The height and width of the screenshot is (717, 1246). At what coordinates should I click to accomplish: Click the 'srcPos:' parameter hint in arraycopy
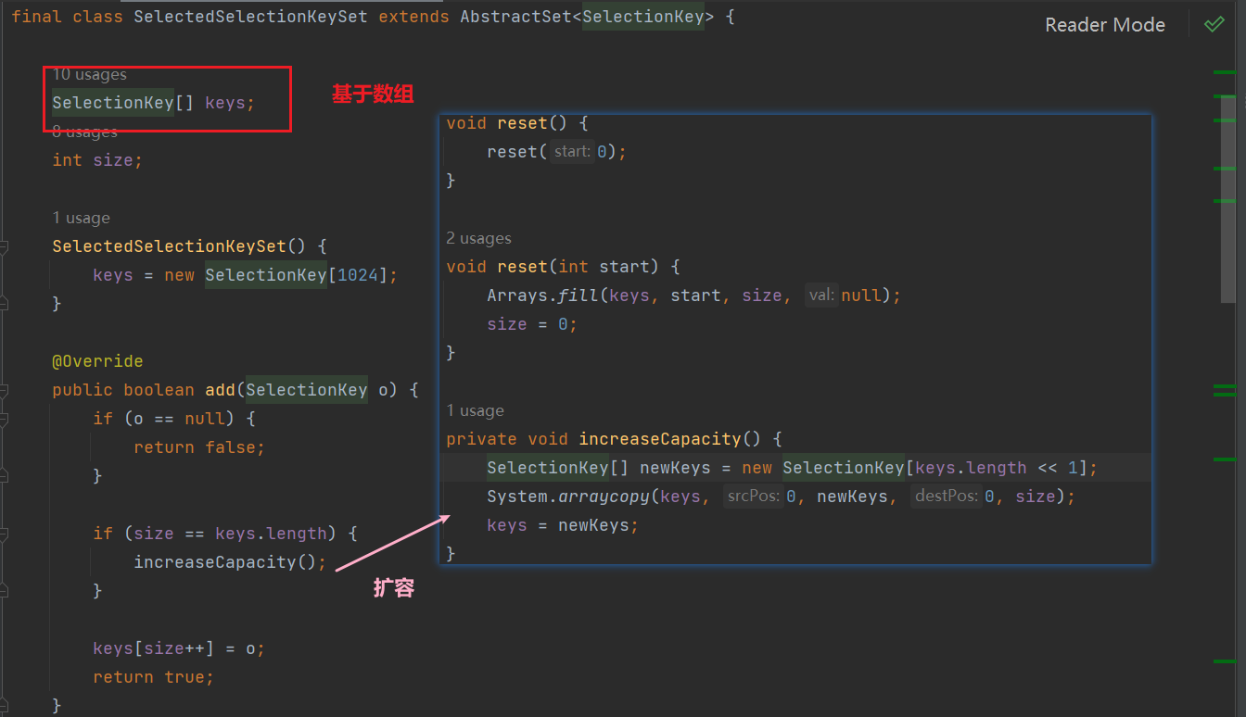[753, 496]
